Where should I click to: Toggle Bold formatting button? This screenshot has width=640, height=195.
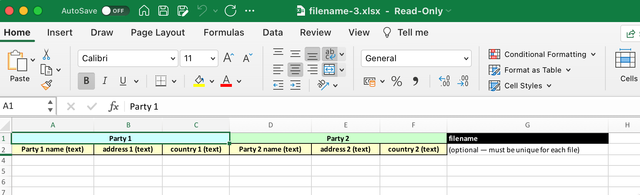click(x=86, y=81)
